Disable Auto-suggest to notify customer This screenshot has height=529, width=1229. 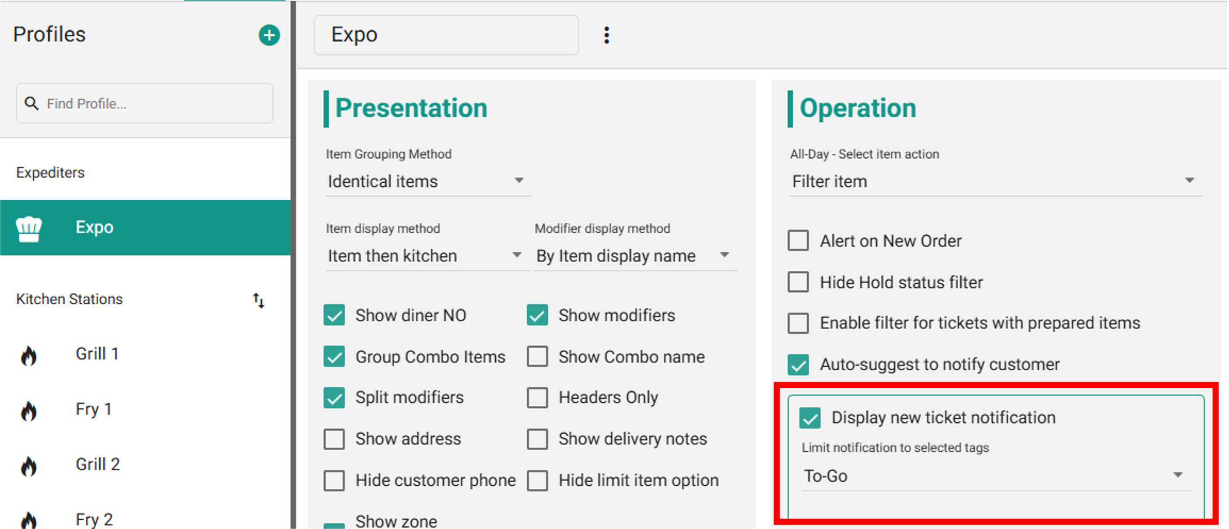tap(798, 365)
